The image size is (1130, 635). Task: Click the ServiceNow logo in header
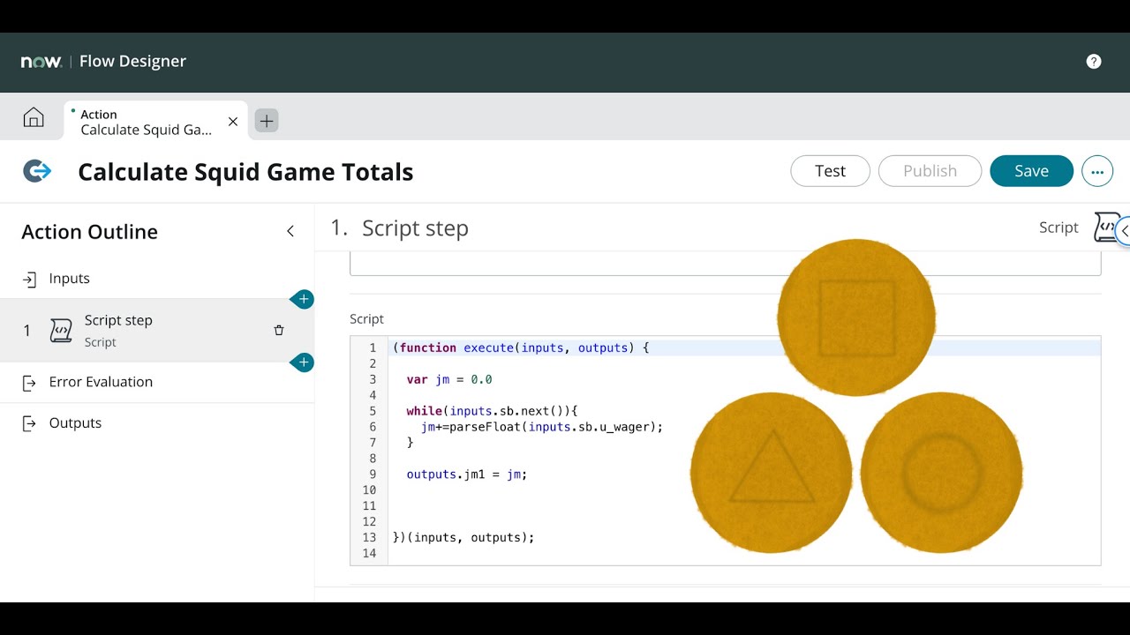tap(41, 62)
